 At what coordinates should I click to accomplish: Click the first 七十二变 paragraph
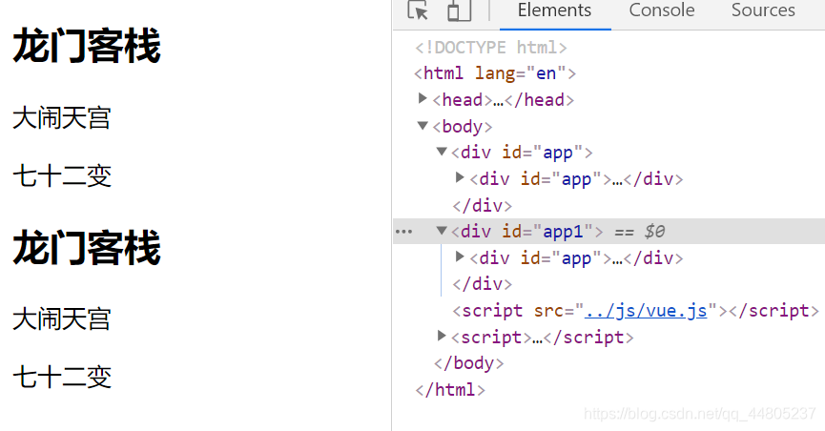62,175
